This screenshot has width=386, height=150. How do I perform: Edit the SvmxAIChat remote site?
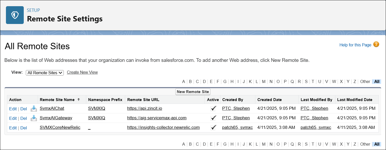13,109
